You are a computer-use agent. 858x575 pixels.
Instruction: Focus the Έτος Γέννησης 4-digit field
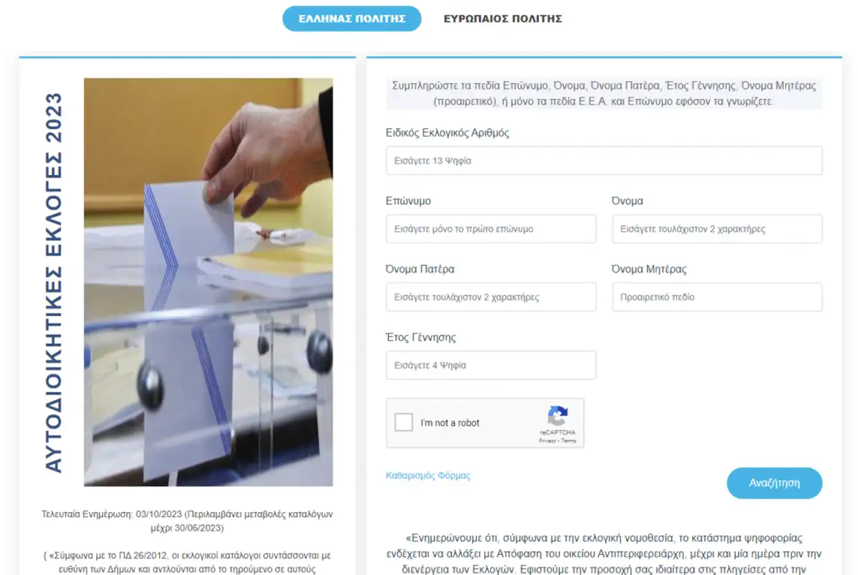(x=491, y=365)
